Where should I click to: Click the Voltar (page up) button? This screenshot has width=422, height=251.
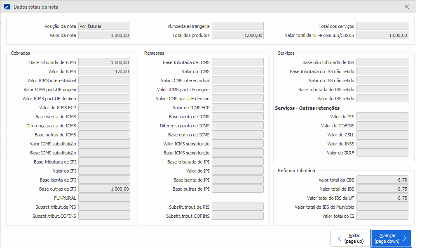point(349,238)
